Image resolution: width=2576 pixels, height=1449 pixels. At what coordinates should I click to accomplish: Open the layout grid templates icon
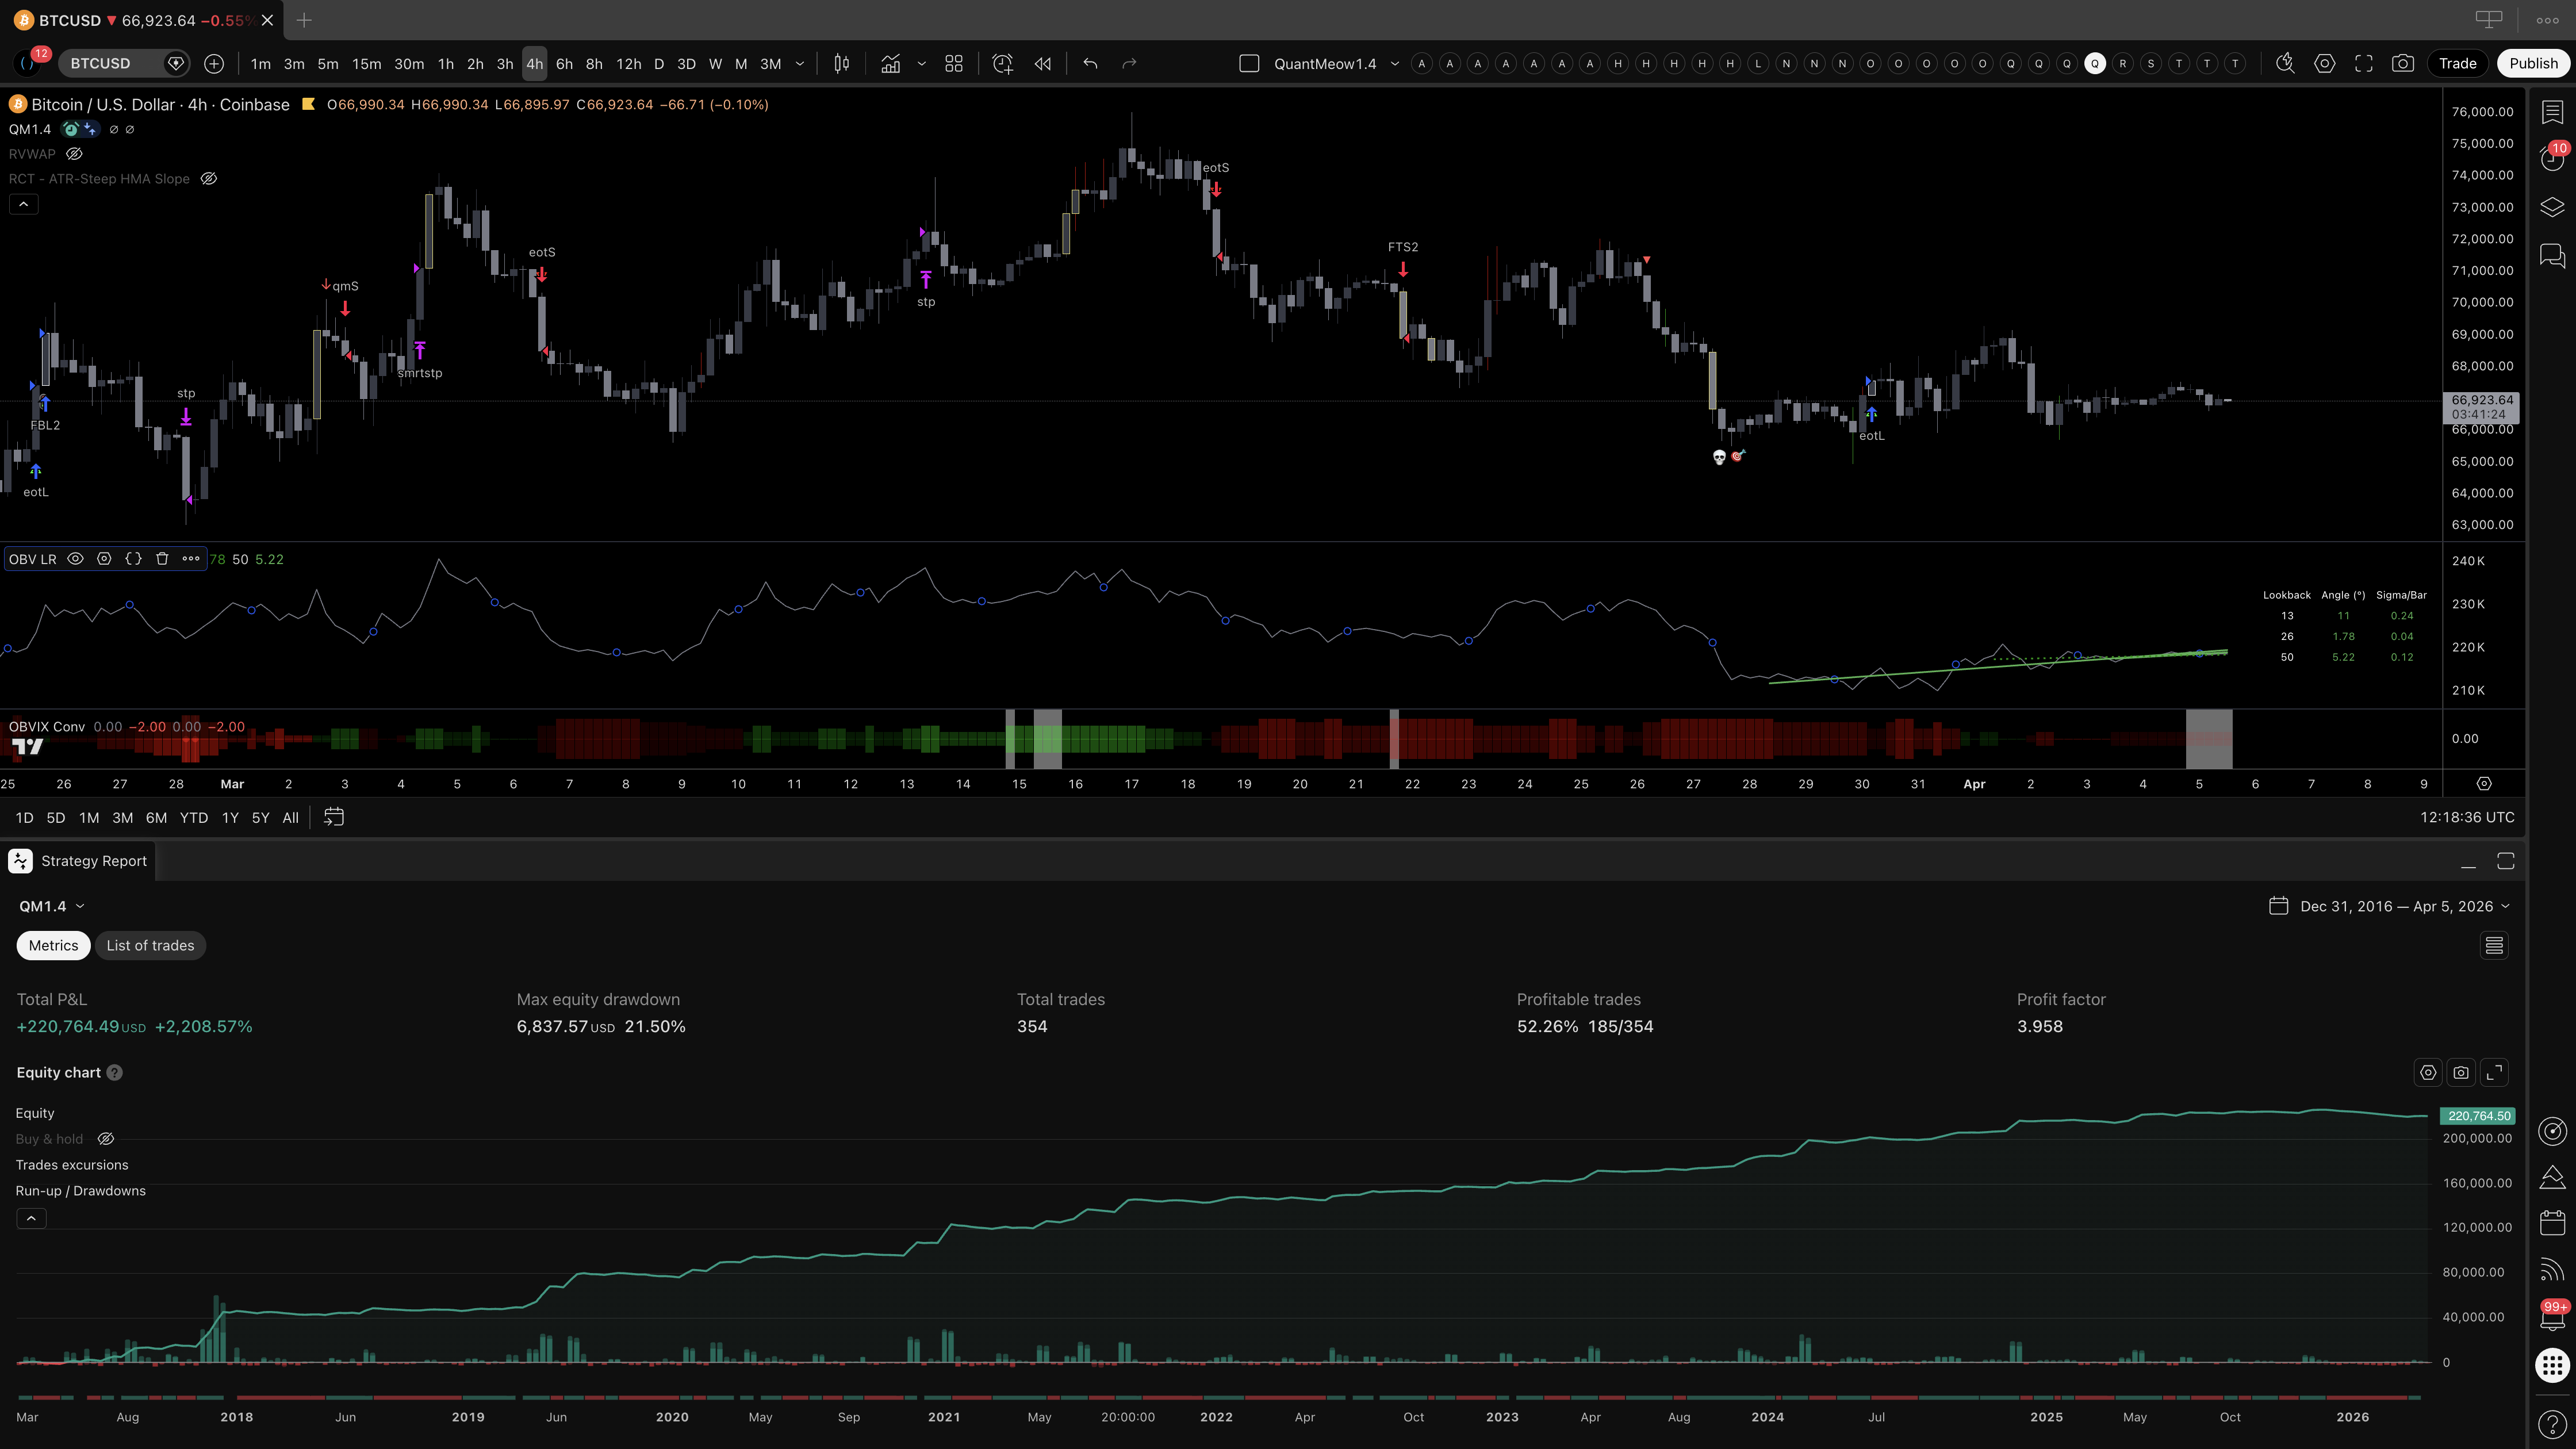954,63
